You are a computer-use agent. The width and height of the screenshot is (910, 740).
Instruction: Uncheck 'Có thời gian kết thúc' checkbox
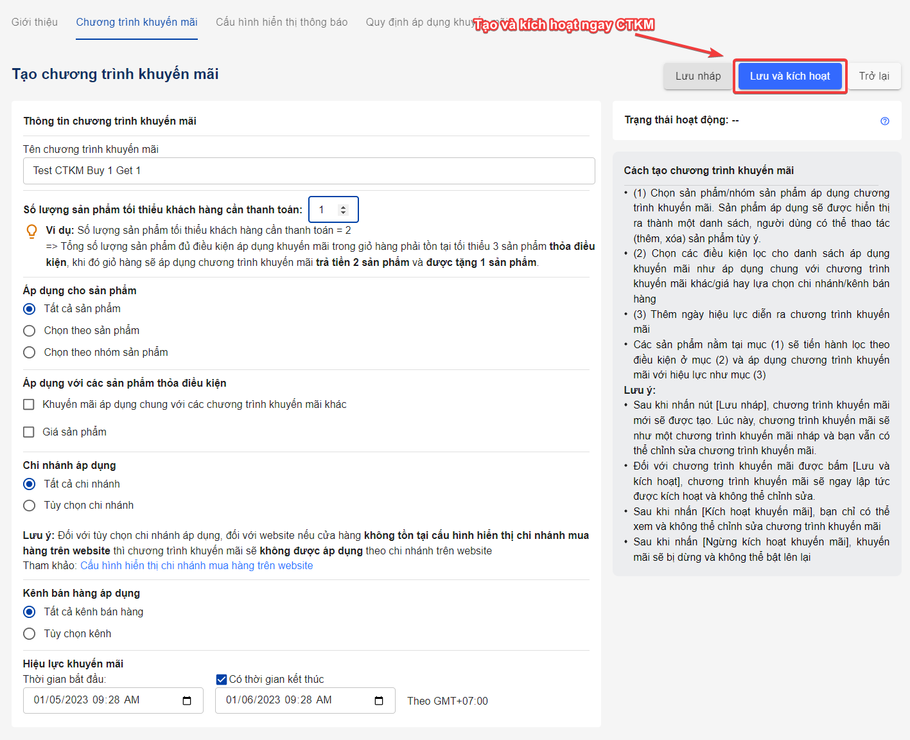coord(222,680)
